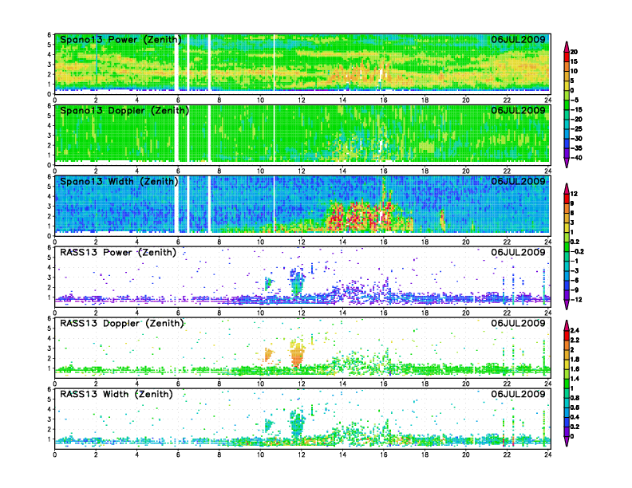Click the 06JUL2009 date in Spano13 Power panel
Viewport: 632px width, 488px height.
tap(518, 39)
